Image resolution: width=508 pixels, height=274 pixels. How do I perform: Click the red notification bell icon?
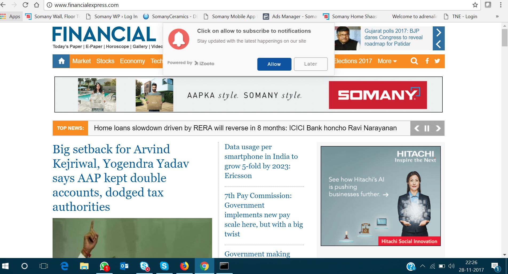(178, 39)
